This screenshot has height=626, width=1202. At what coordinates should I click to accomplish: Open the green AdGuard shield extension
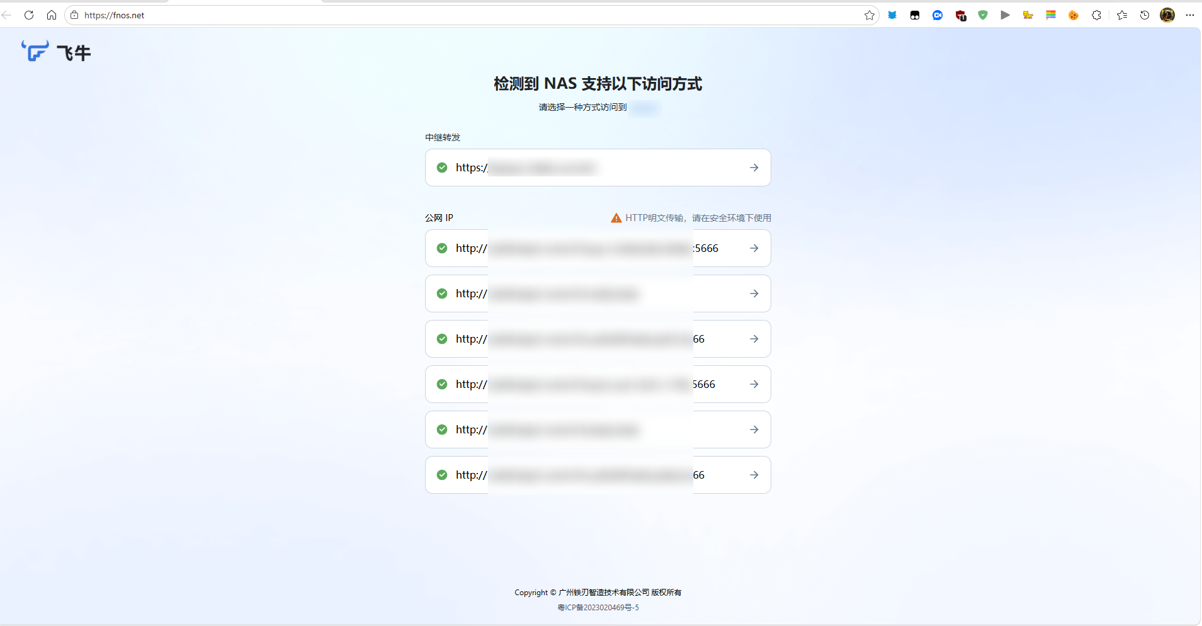click(x=983, y=15)
